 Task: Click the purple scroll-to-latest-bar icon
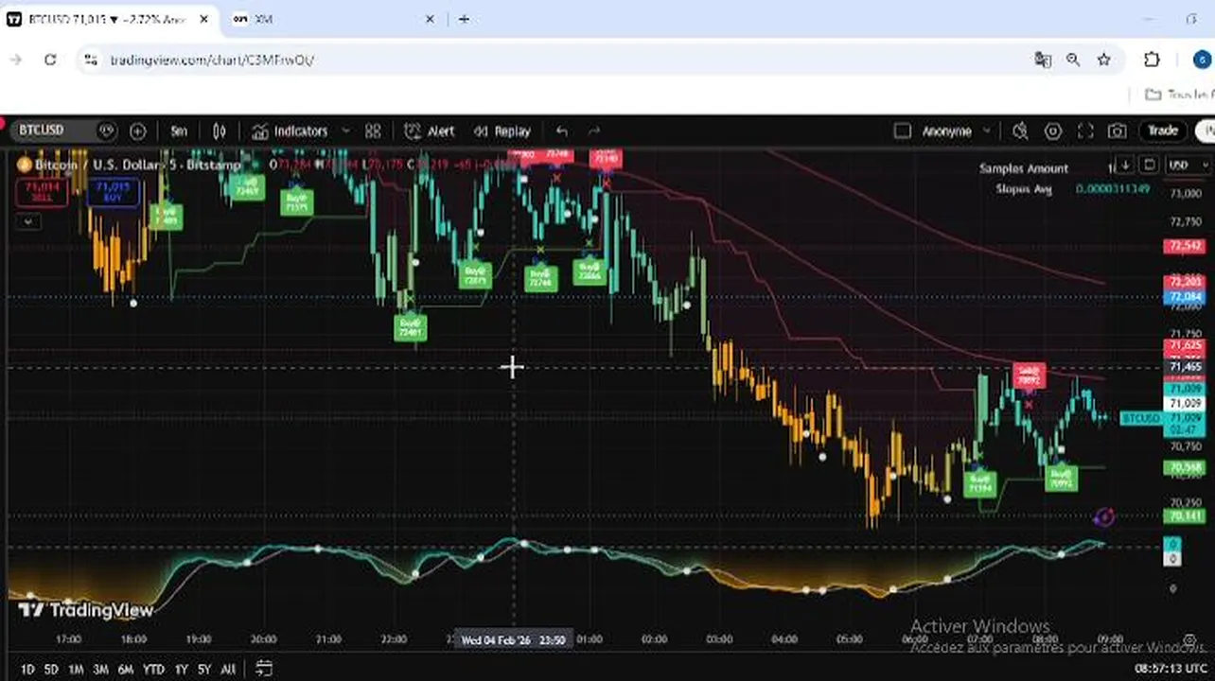pyautogui.click(x=1103, y=516)
